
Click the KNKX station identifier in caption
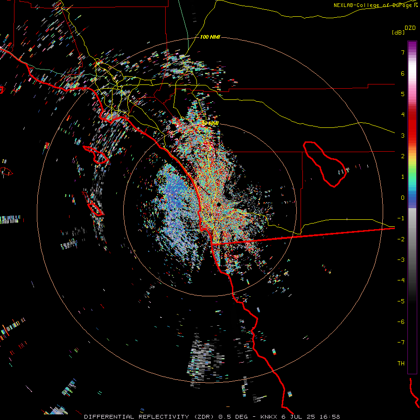[x=269, y=417]
